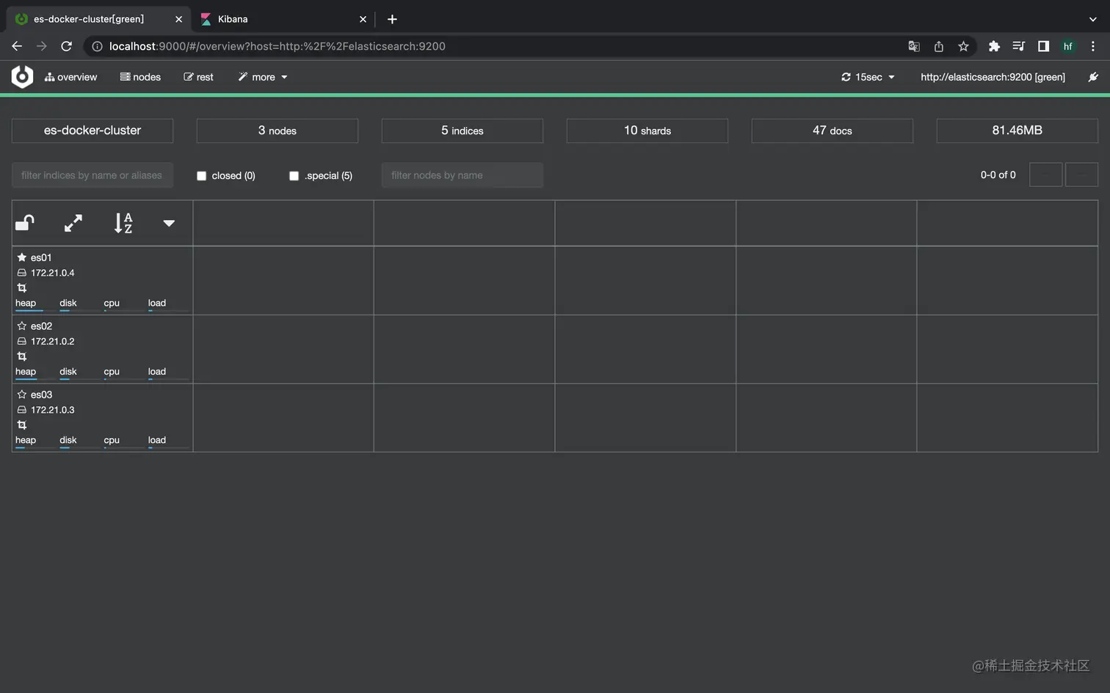1110x693 pixels.
Task: Click the es-docker-cluster name box
Action: click(92, 131)
